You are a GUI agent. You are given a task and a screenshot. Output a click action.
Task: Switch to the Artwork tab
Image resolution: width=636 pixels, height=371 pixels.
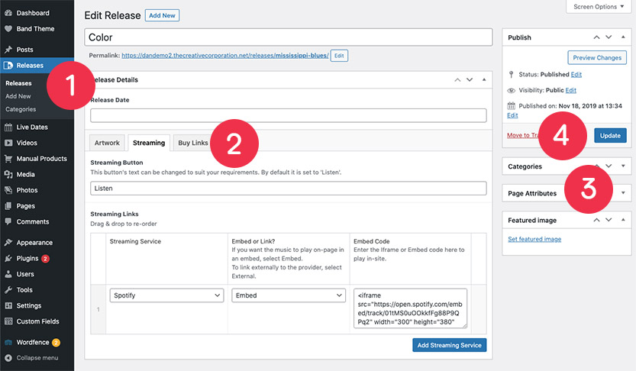click(x=106, y=143)
